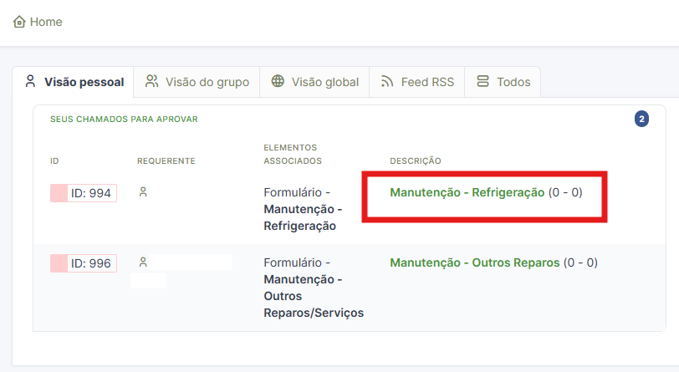The width and height of the screenshot is (679, 372).
Task: Click the count badge showing 2
Action: [x=641, y=119]
